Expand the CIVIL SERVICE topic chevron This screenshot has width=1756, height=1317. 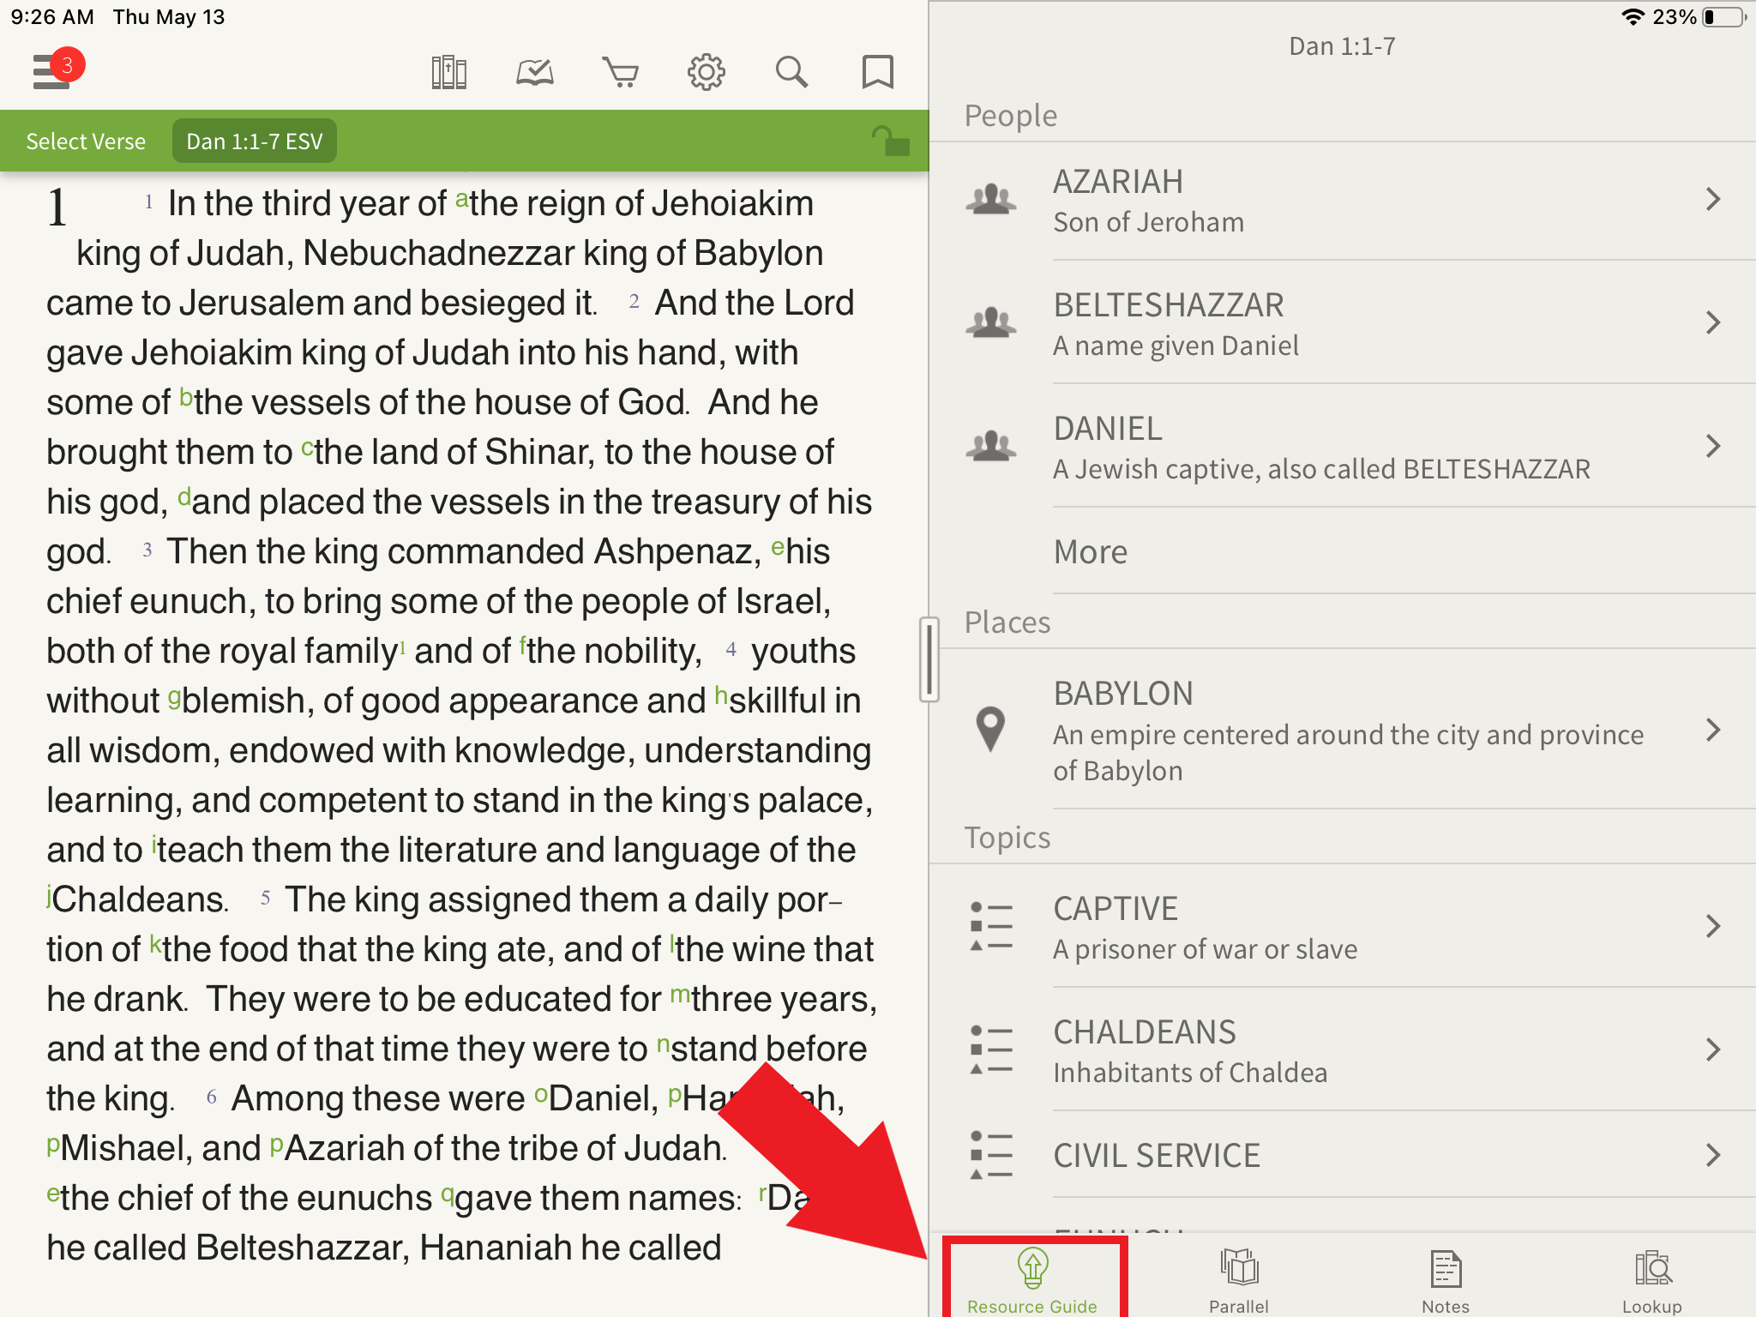tap(1713, 1155)
